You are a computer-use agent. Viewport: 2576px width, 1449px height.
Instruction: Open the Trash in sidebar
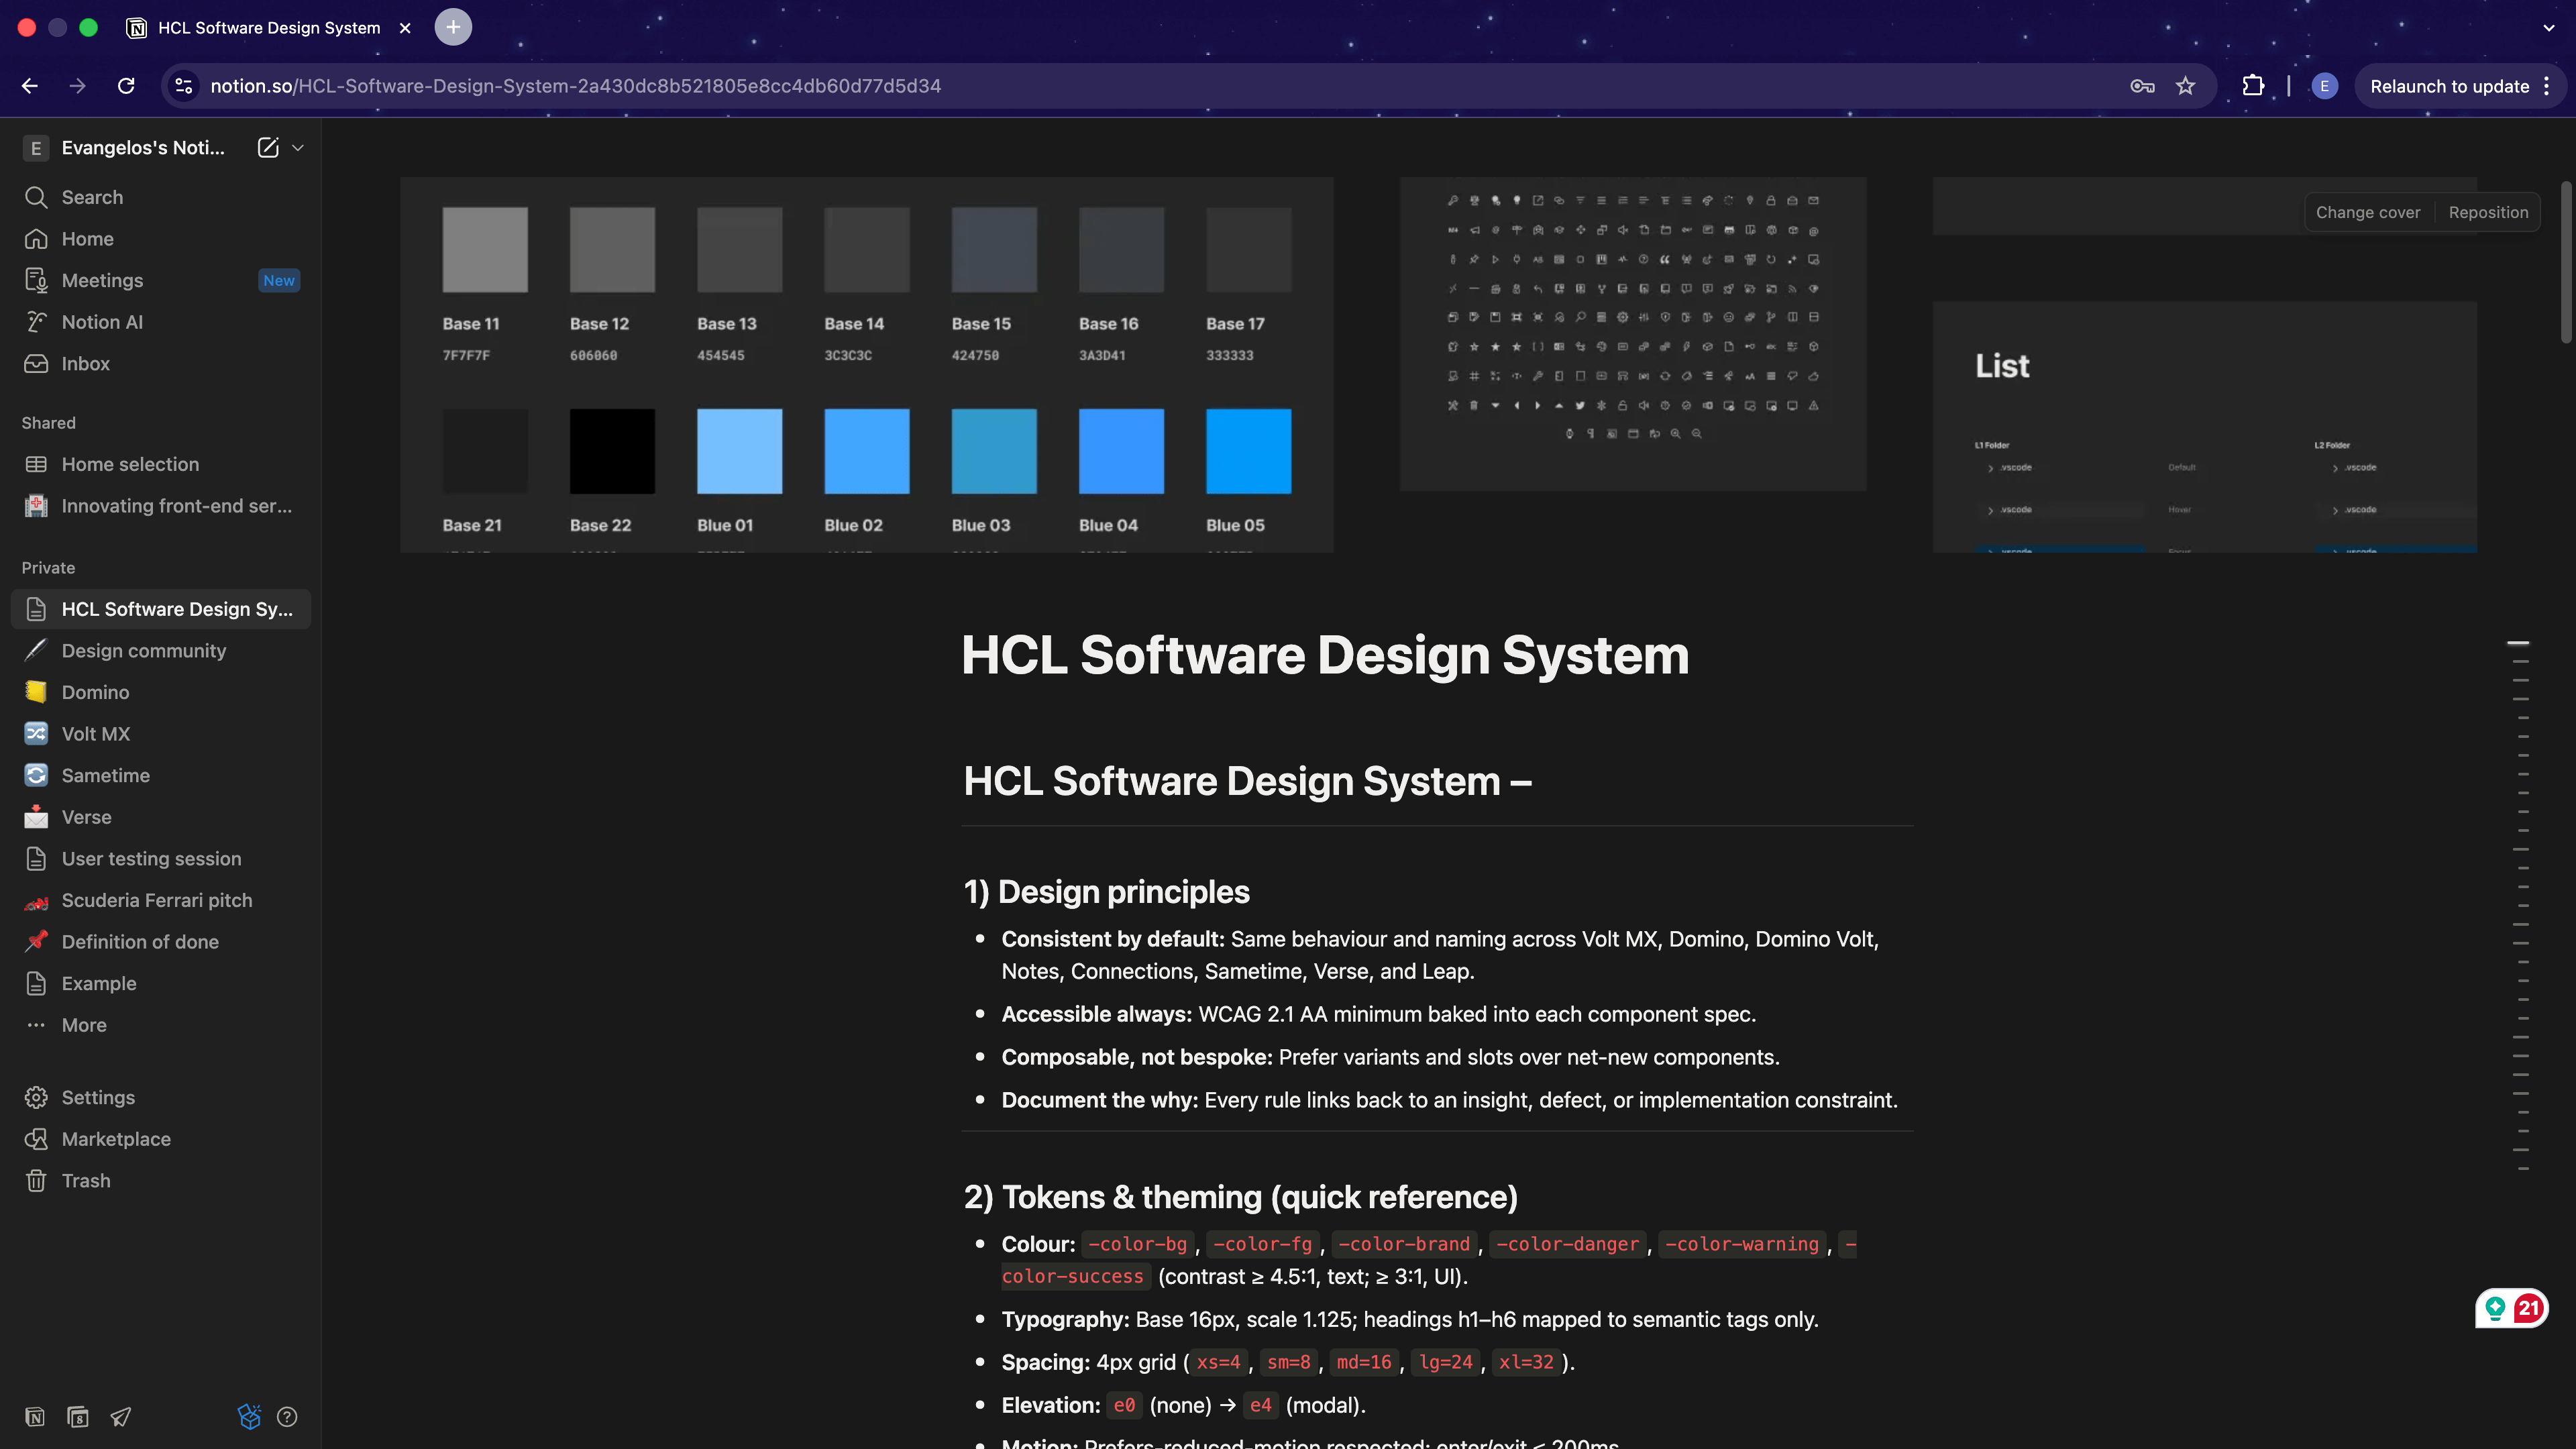pos(86,1181)
